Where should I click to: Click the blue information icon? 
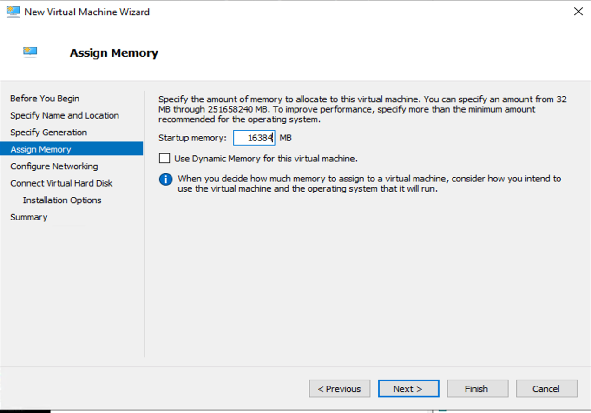pos(165,180)
